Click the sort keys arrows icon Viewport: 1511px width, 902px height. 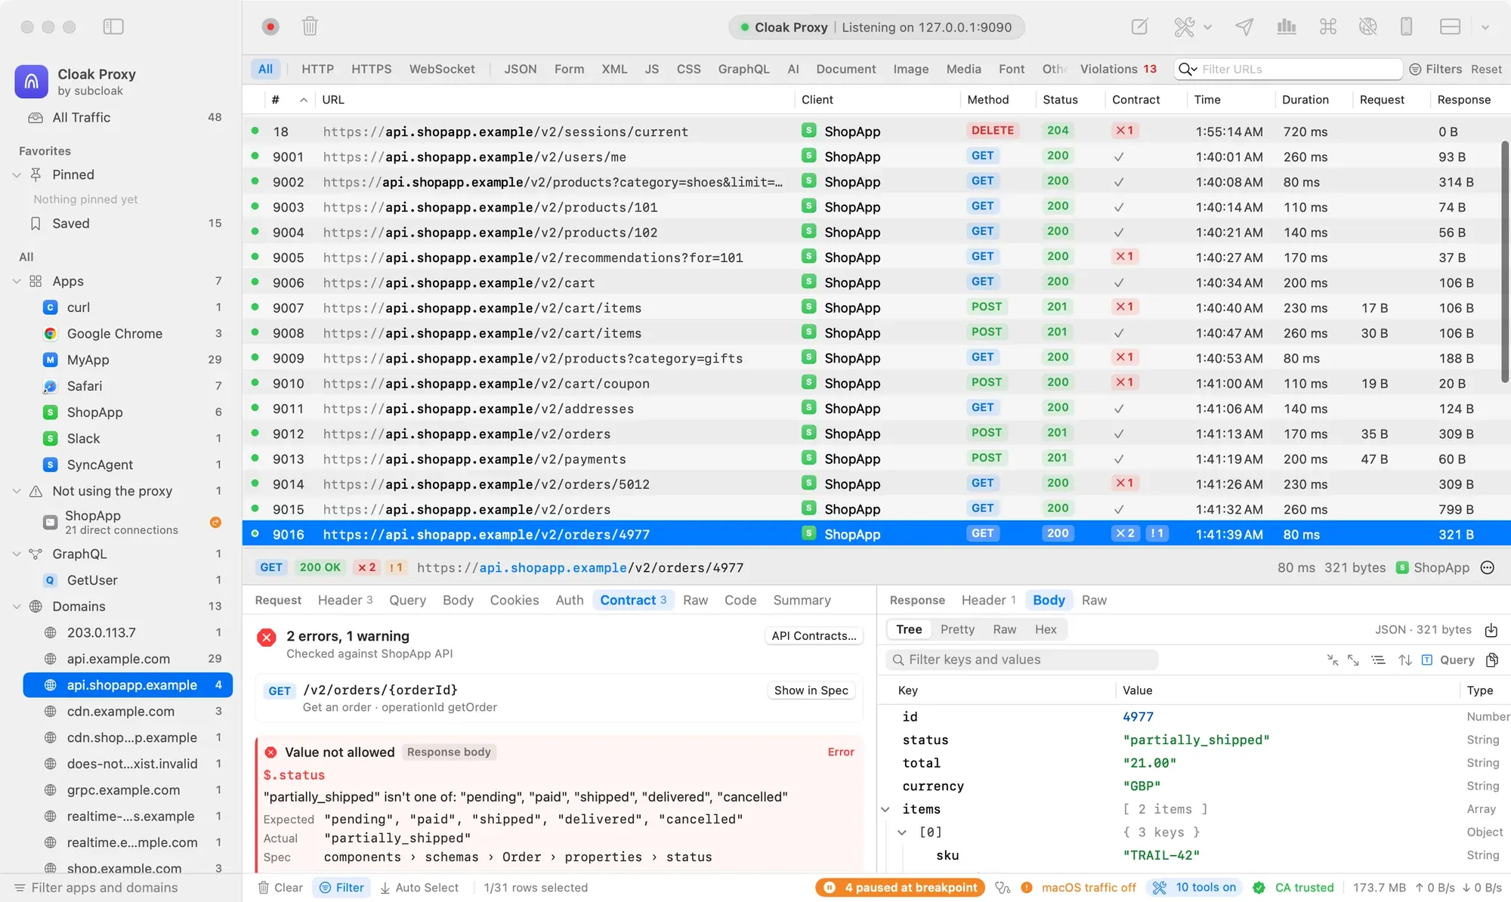click(1405, 660)
